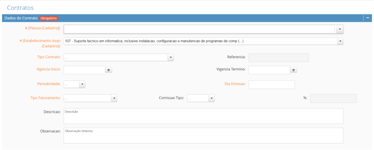Open the Tipo Faturamento dropdown
Viewport: 374px width, 150px height.
(114, 98)
